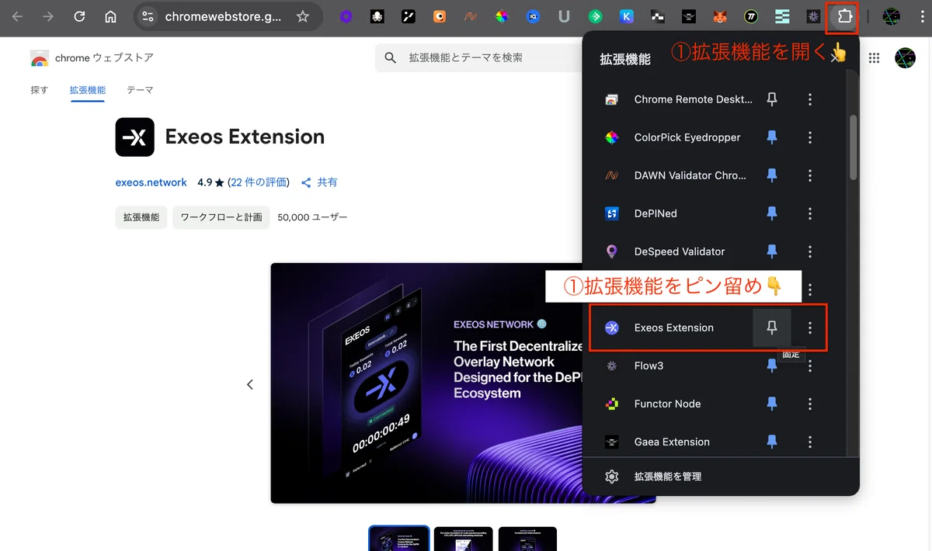Open the exeos.network link
This screenshot has width=932, height=551.
click(x=151, y=182)
